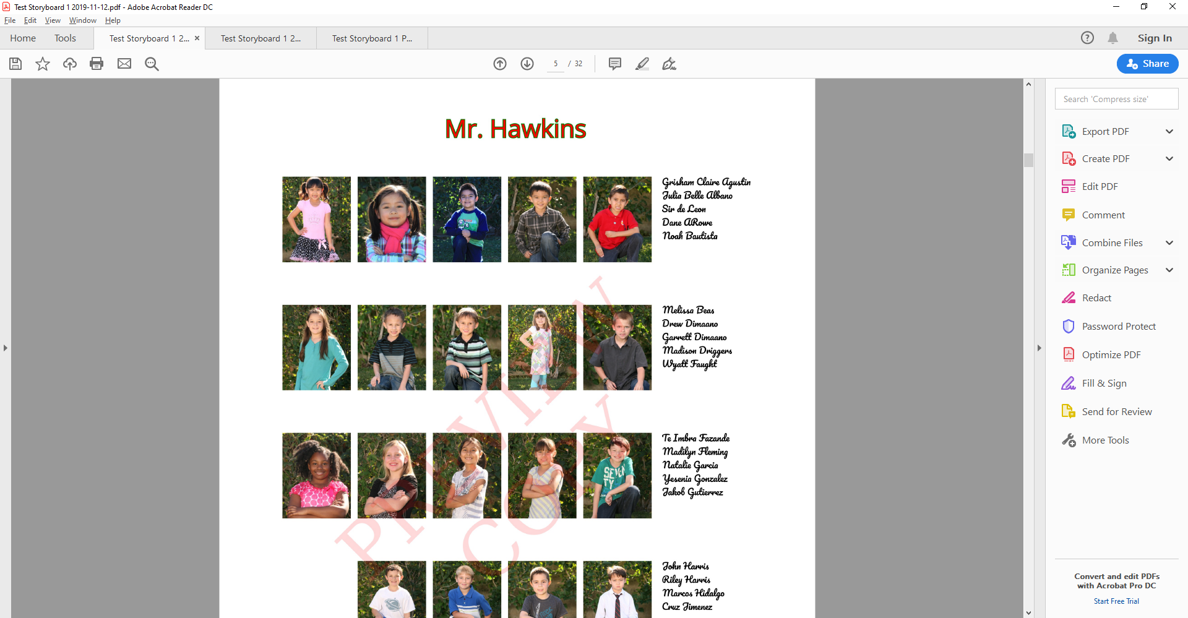Image resolution: width=1188 pixels, height=618 pixels.
Task: Switch to the Tools tab
Action: [x=65, y=38]
